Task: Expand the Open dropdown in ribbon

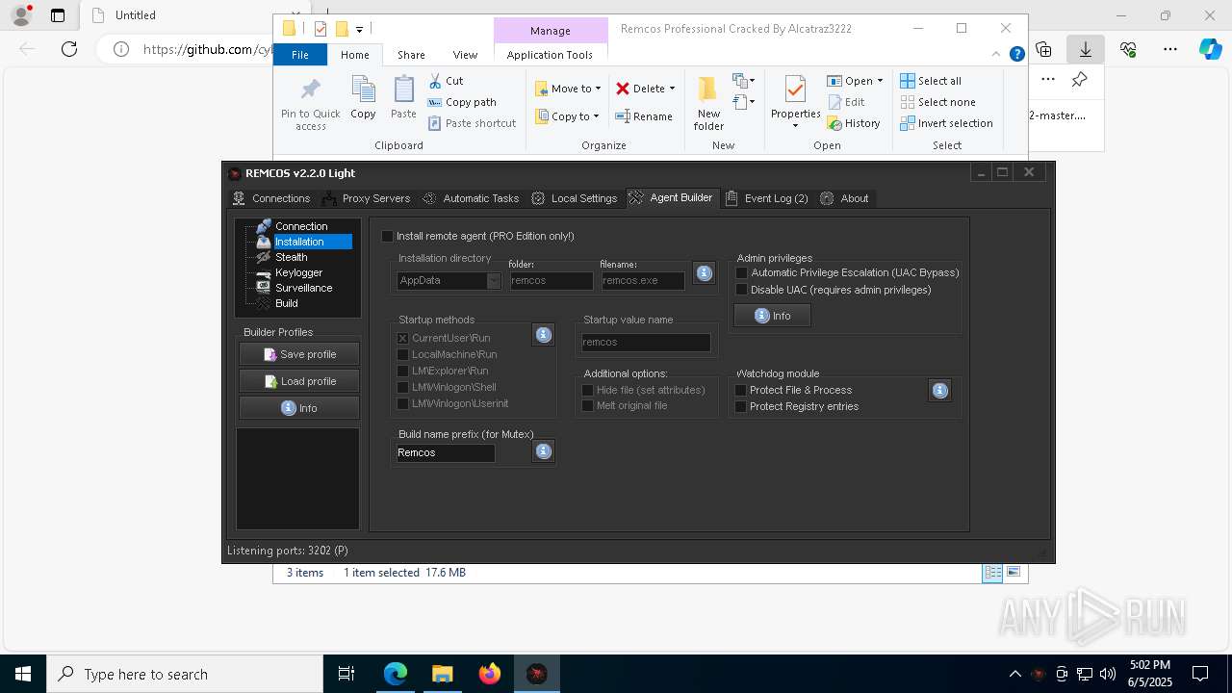Action: (x=880, y=81)
